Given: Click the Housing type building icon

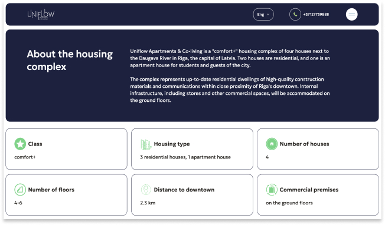Looking at the screenshot, I should click(146, 144).
